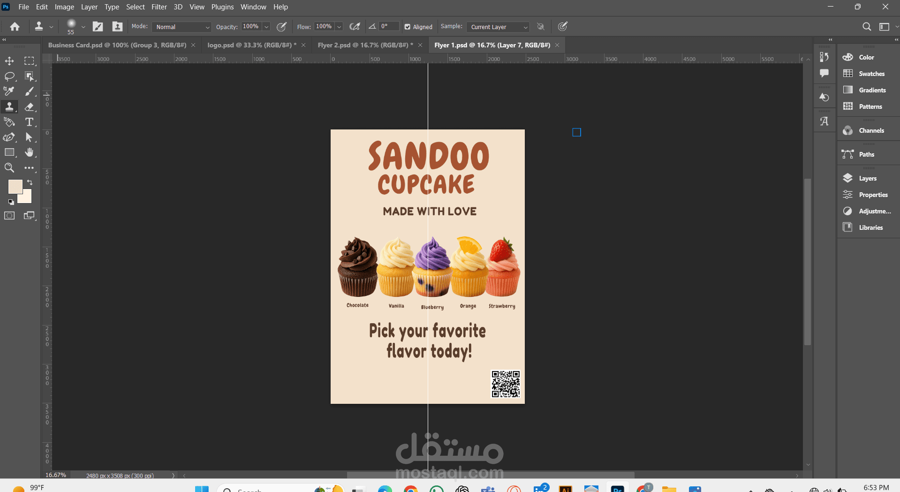Viewport: 900px width, 492px height.
Task: Toggle pressure for opacity
Action: (x=281, y=27)
